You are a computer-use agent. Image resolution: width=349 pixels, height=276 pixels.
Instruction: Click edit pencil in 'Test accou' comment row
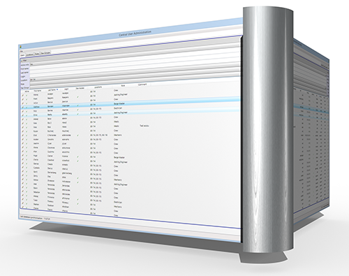[x=22, y=127]
